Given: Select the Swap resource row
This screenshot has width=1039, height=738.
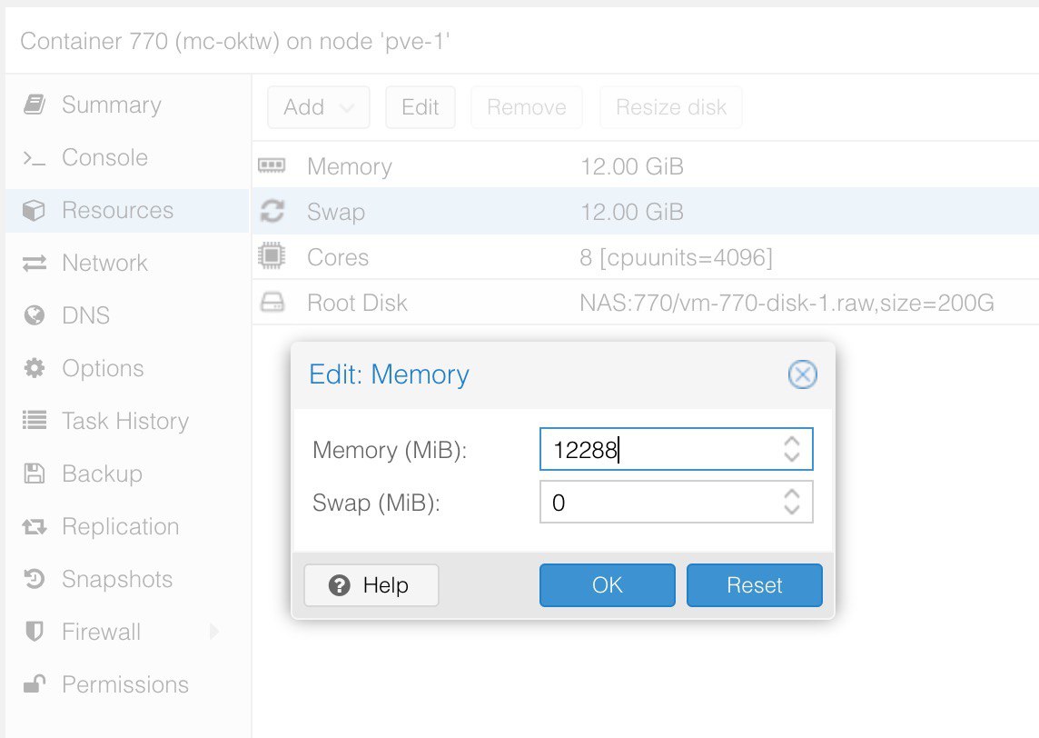Looking at the screenshot, I should pyautogui.click(x=646, y=212).
